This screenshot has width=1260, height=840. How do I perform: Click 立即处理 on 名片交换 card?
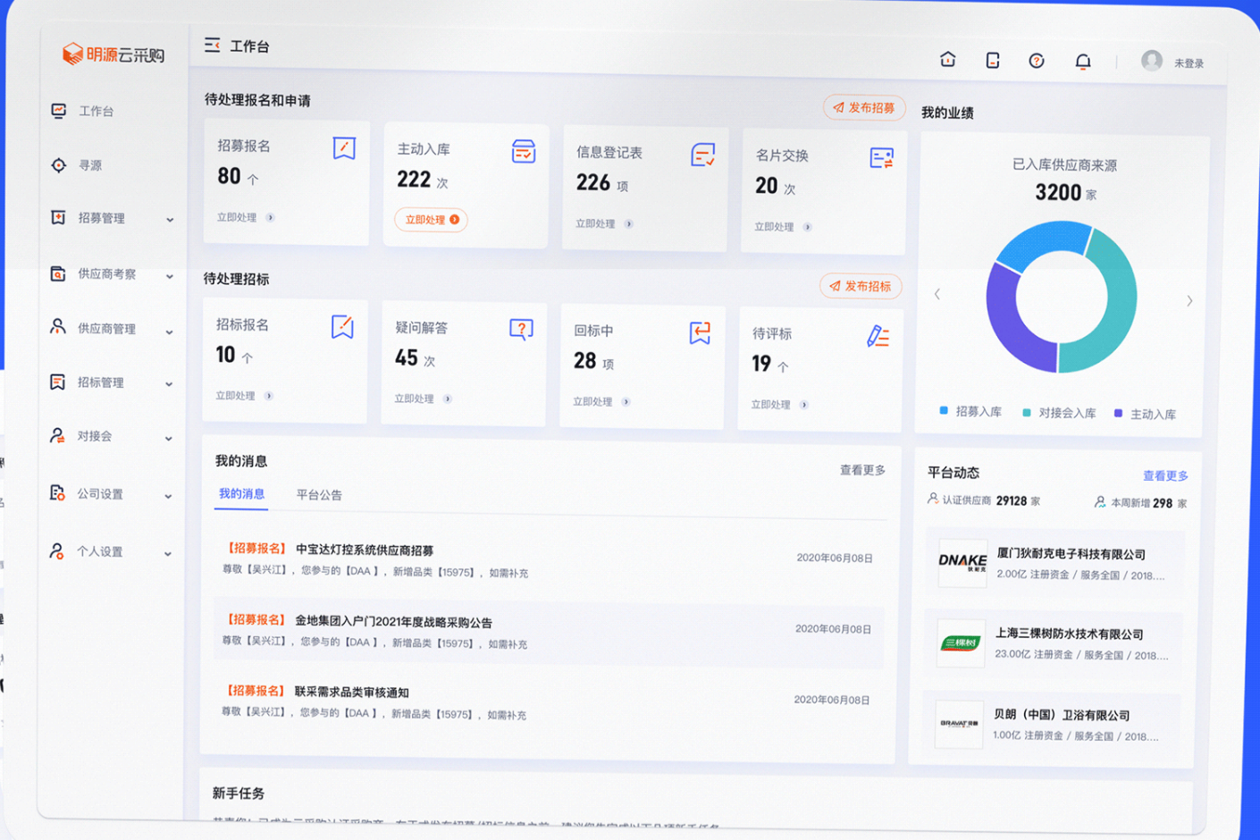point(783,227)
